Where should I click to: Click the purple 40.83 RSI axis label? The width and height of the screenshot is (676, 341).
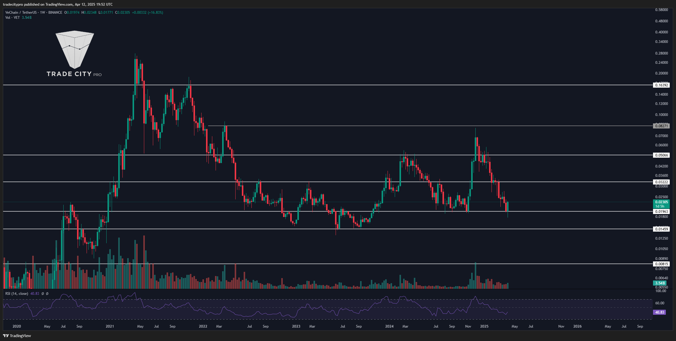click(x=660, y=312)
